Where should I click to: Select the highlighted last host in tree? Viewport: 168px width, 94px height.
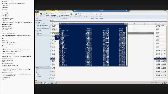(39, 35)
